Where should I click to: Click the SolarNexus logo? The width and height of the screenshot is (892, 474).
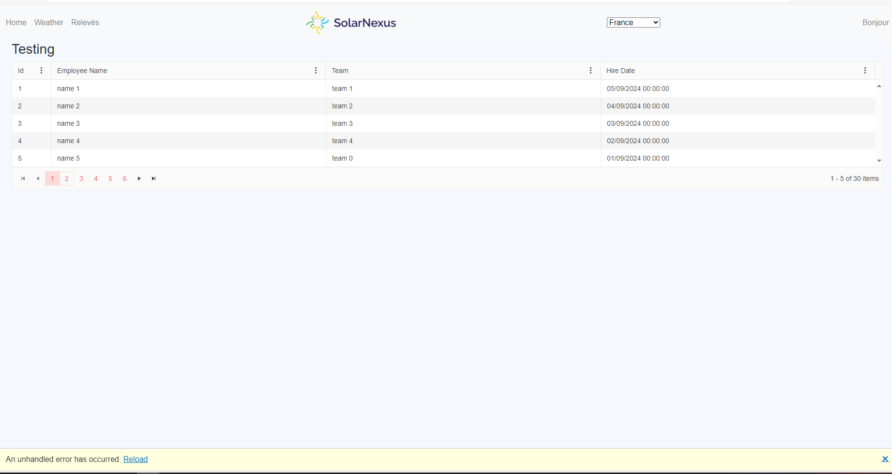(351, 23)
